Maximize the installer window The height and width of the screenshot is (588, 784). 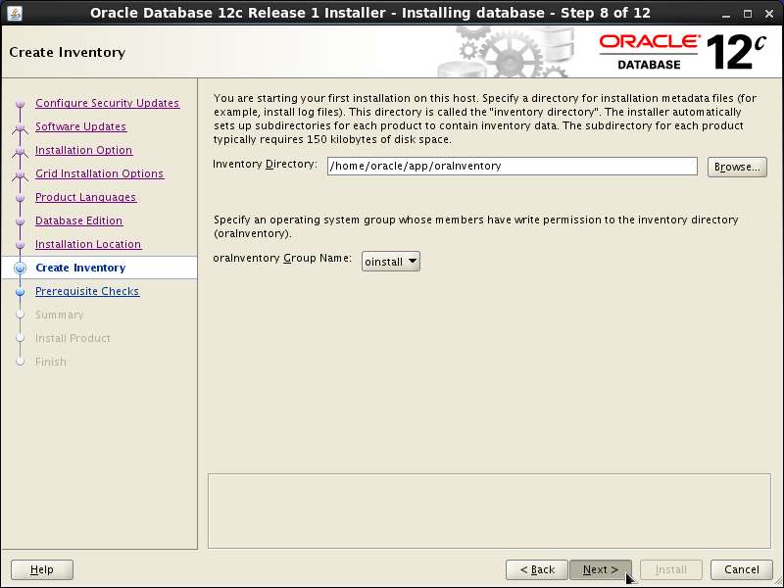[748, 14]
